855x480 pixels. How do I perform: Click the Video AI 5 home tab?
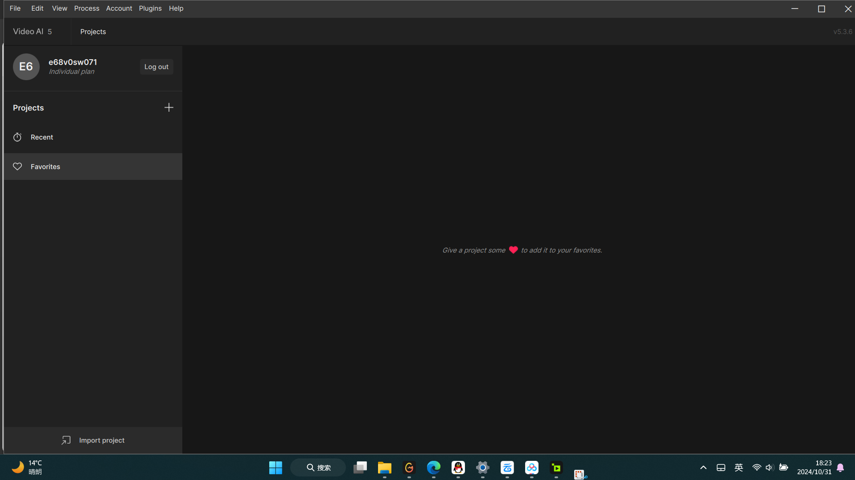point(33,32)
